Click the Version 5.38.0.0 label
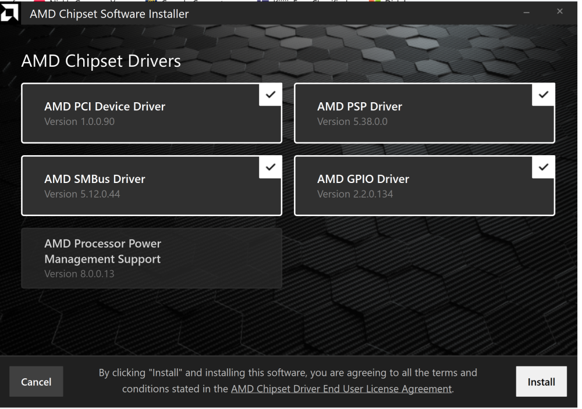The height and width of the screenshot is (409, 582). 352,122
